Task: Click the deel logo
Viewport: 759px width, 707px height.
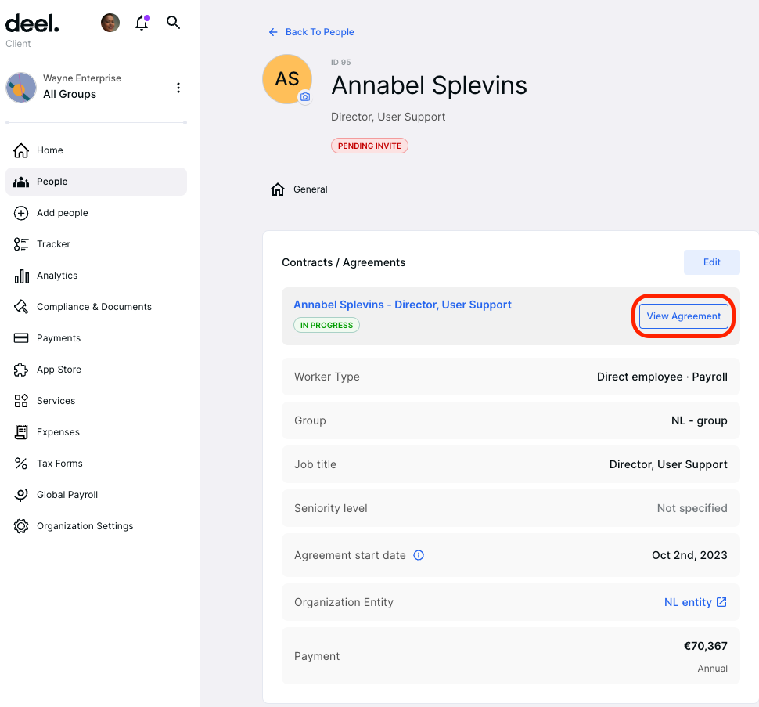Action: [32, 23]
